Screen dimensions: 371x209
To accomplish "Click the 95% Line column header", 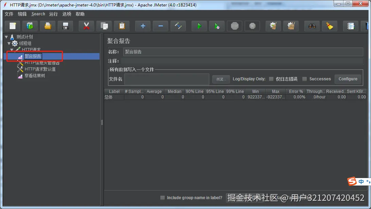I will coord(215,92).
